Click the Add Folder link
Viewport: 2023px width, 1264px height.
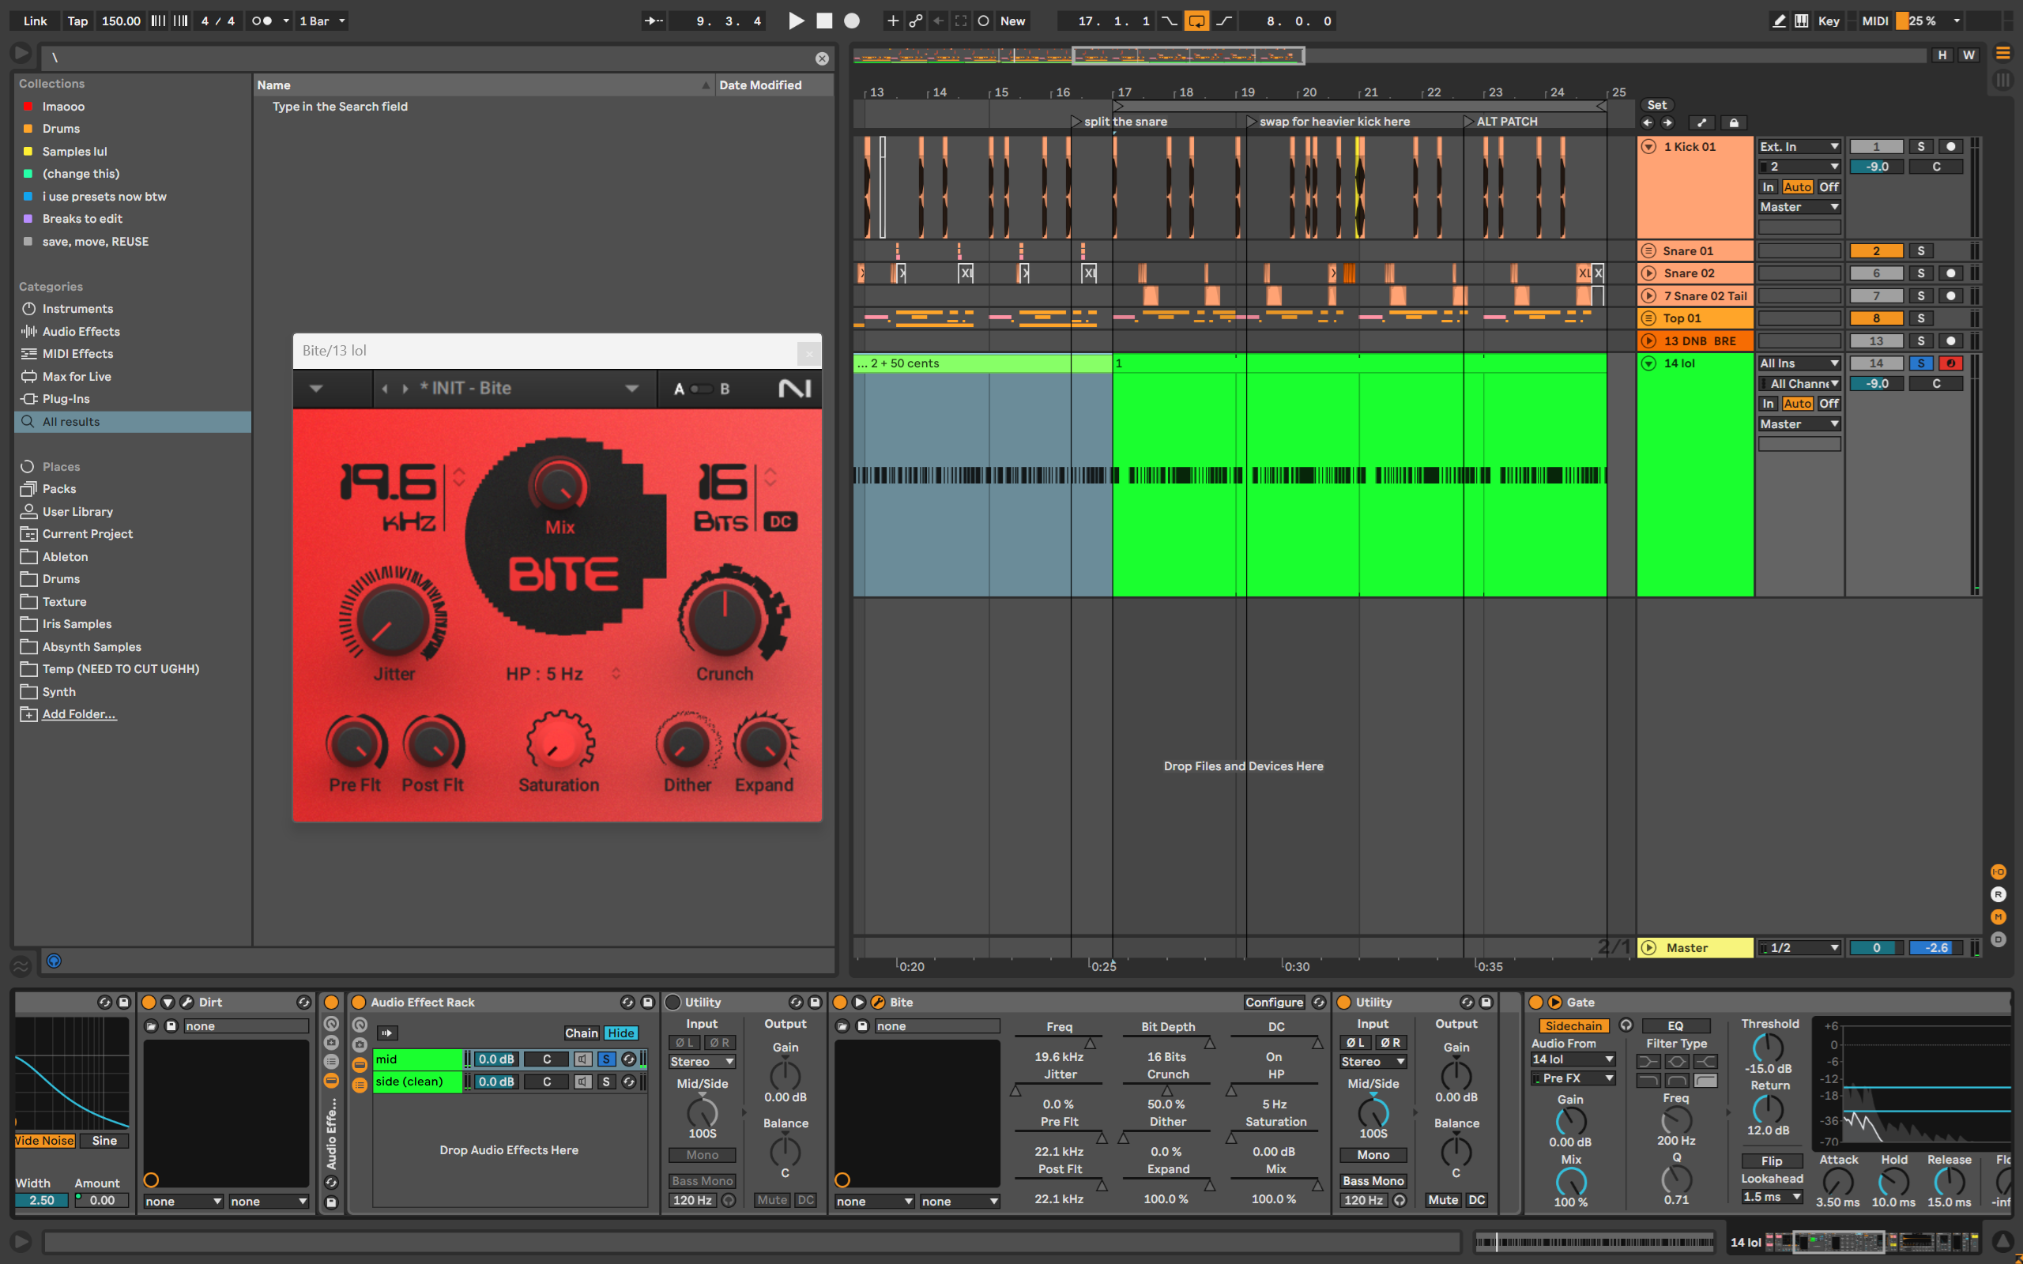click(79, 714)
